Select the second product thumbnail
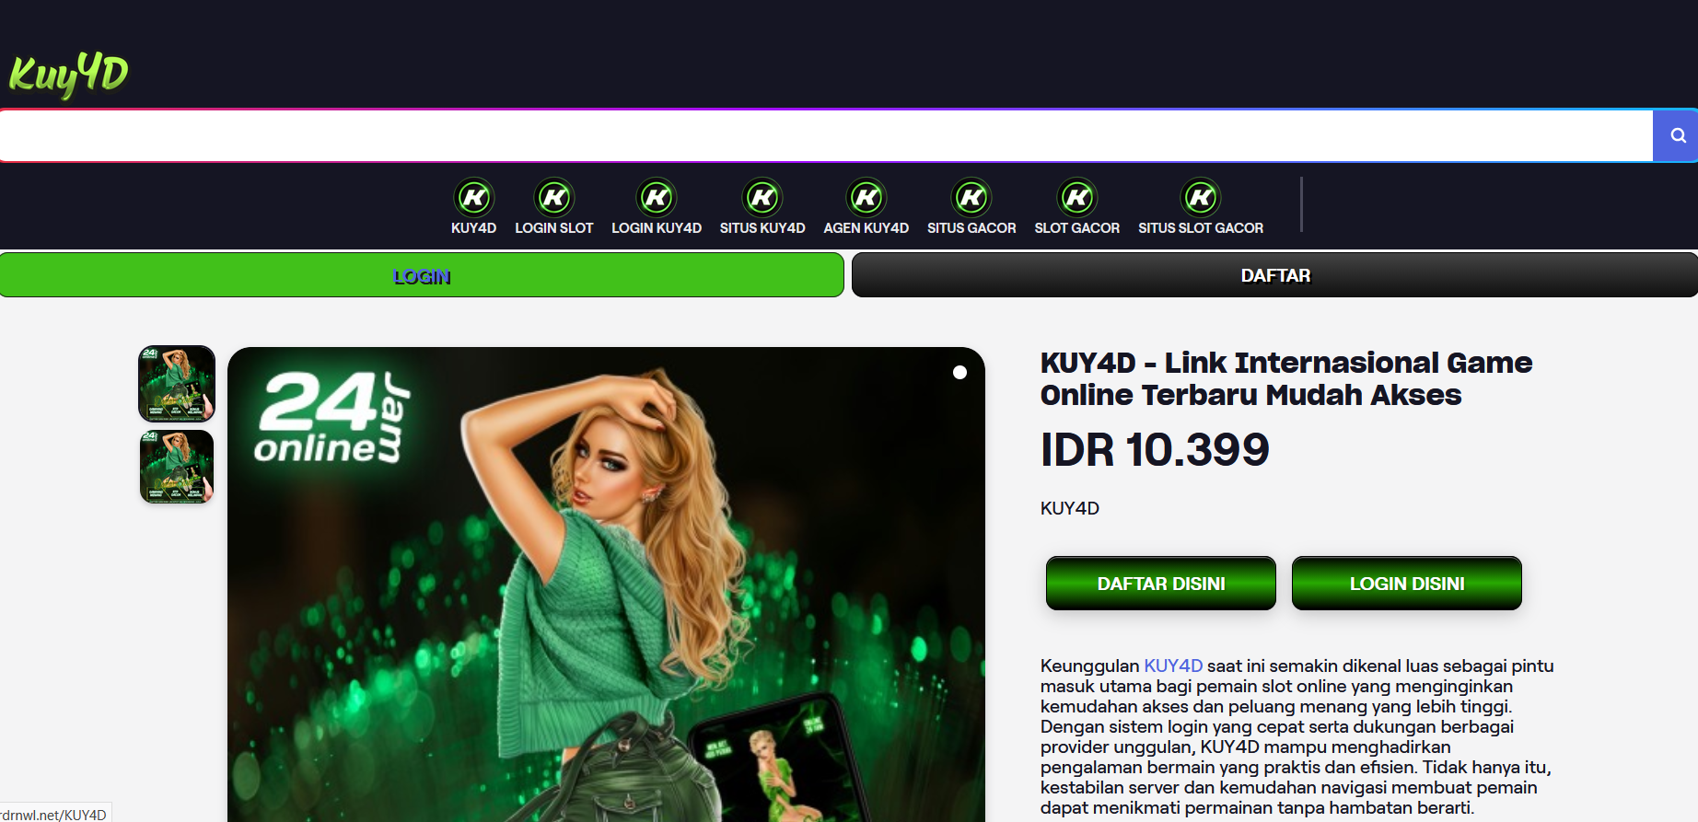The width and height of the screenshot is (1698, 822). point(177,467)
